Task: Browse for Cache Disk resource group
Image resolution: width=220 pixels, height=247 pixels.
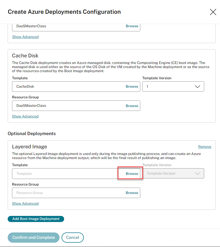Action: (132, 106)
